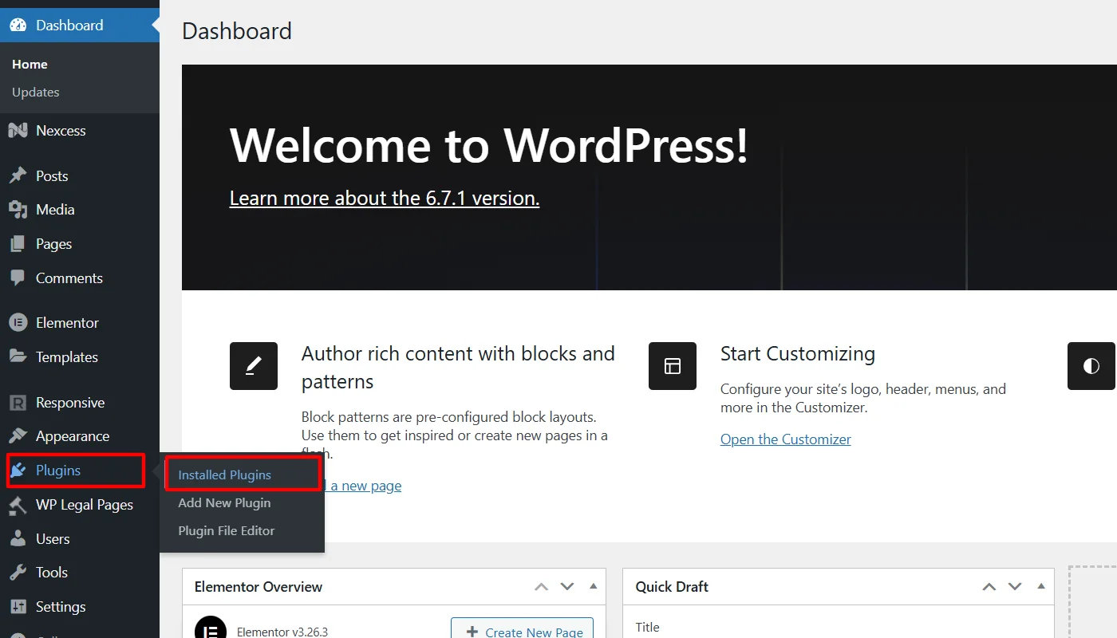Click the Users person icon

tap(18, 538)
